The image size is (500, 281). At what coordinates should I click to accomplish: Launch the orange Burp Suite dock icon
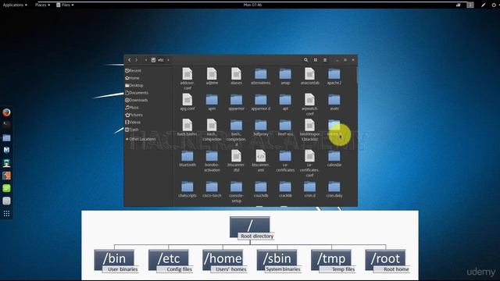click(6, 176)
